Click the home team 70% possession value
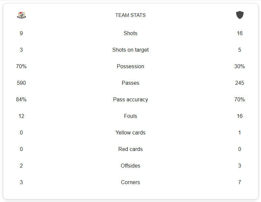261x202 pixels. tap(21, 66)
